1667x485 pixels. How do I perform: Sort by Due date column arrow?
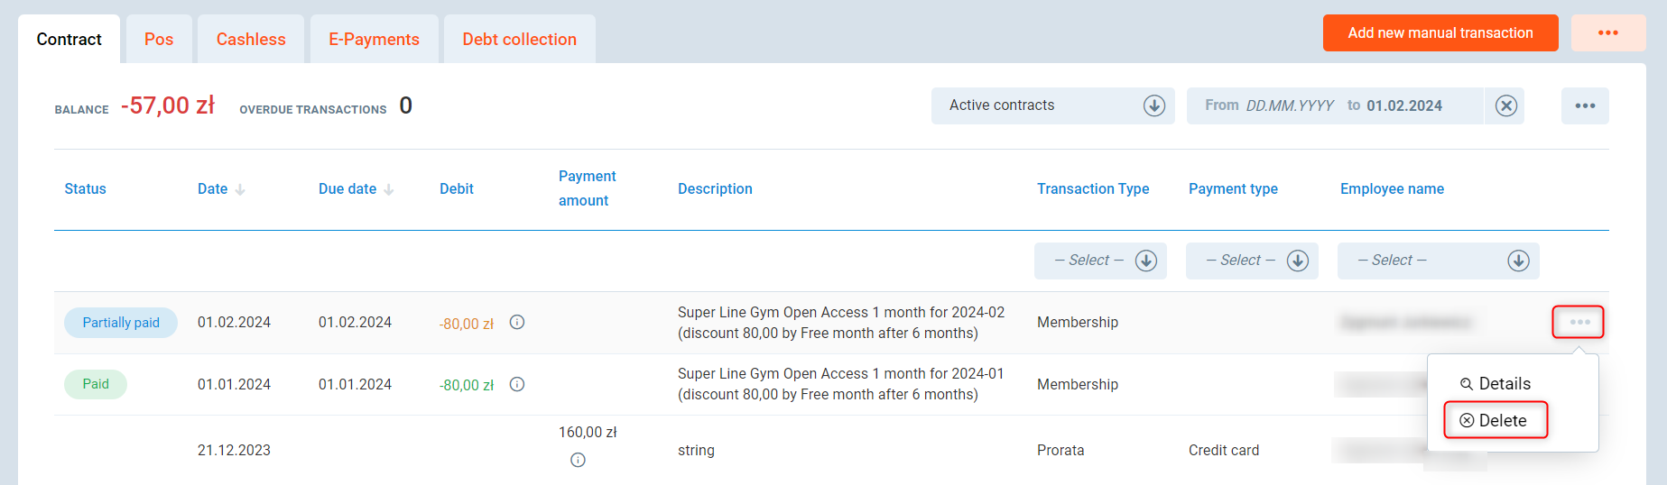point(389,189)
